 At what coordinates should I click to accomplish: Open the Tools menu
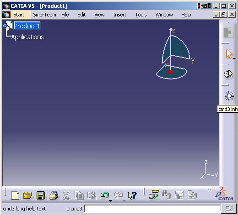click(x=141, y=15)
